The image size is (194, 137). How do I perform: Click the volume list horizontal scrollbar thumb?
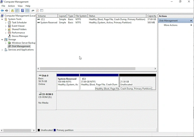click(x=88, y=69)
